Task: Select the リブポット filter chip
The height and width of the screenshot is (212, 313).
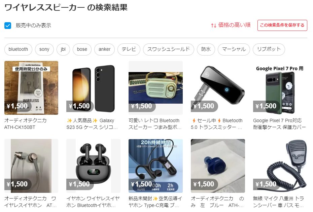Action: click(x=269, y=49)
